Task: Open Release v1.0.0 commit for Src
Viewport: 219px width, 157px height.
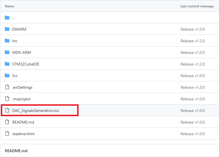Action: (193, 76)
